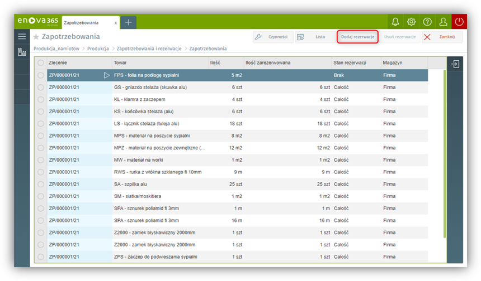
Task: Open a new tab with the plus button
Action: click(x=129, y=22)
